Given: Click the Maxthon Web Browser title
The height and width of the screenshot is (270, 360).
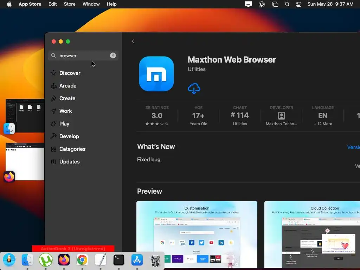Looking at the screenshot, I should (232, 59).
